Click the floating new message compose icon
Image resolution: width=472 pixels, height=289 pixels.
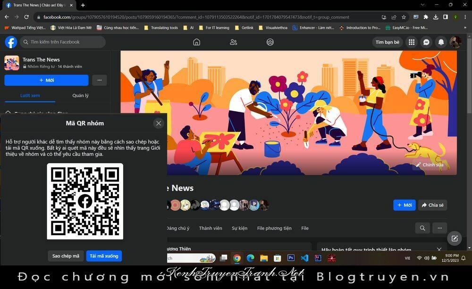point(455,239)
